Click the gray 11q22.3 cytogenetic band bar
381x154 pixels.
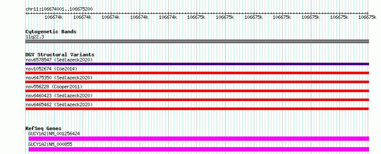tap(197, 41)
